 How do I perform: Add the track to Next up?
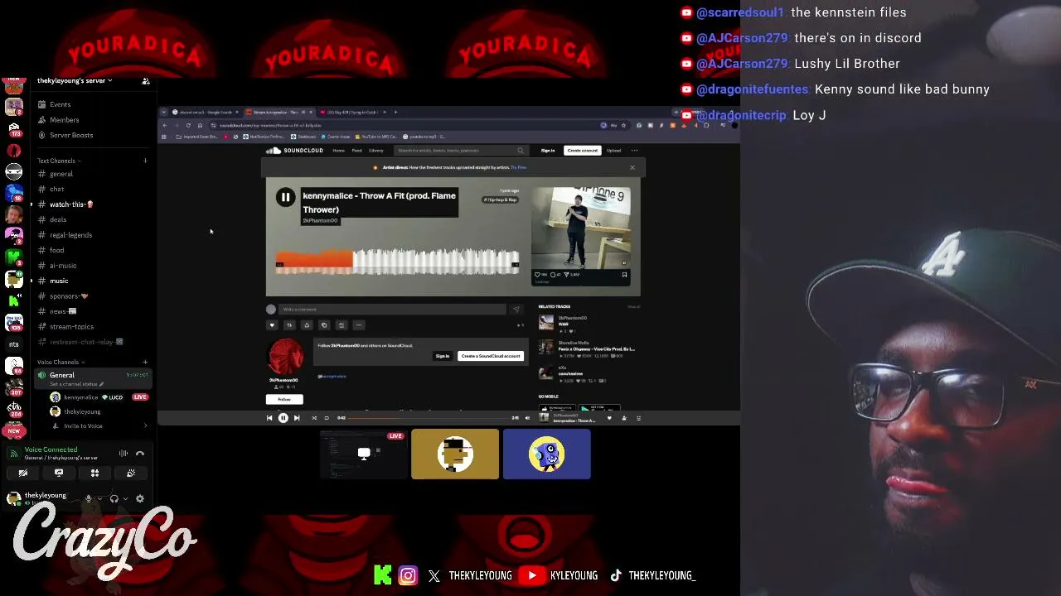342,325
